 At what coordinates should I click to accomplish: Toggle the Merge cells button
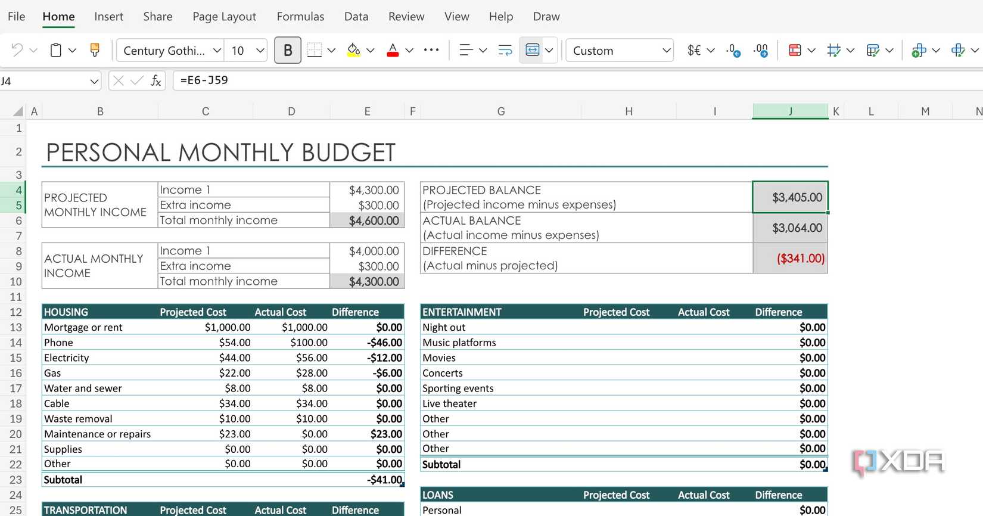532,51
